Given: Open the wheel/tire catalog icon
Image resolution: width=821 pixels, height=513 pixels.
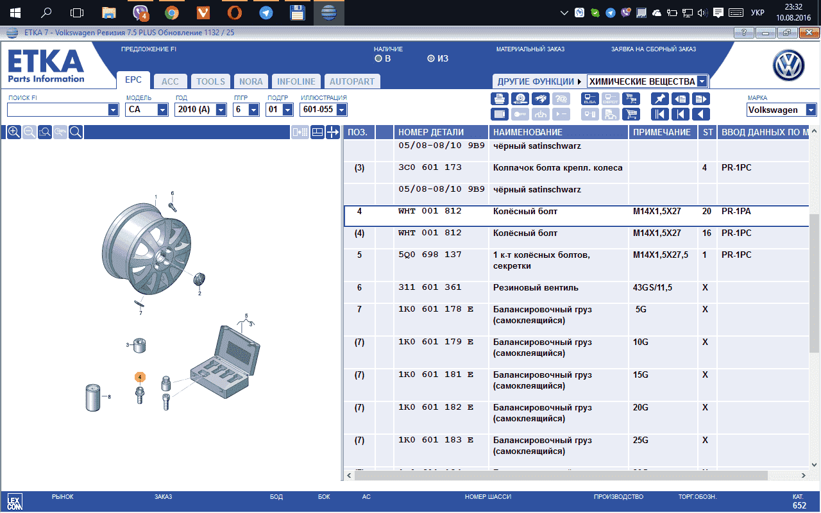Looking at the screenshot, I should 521,99.
